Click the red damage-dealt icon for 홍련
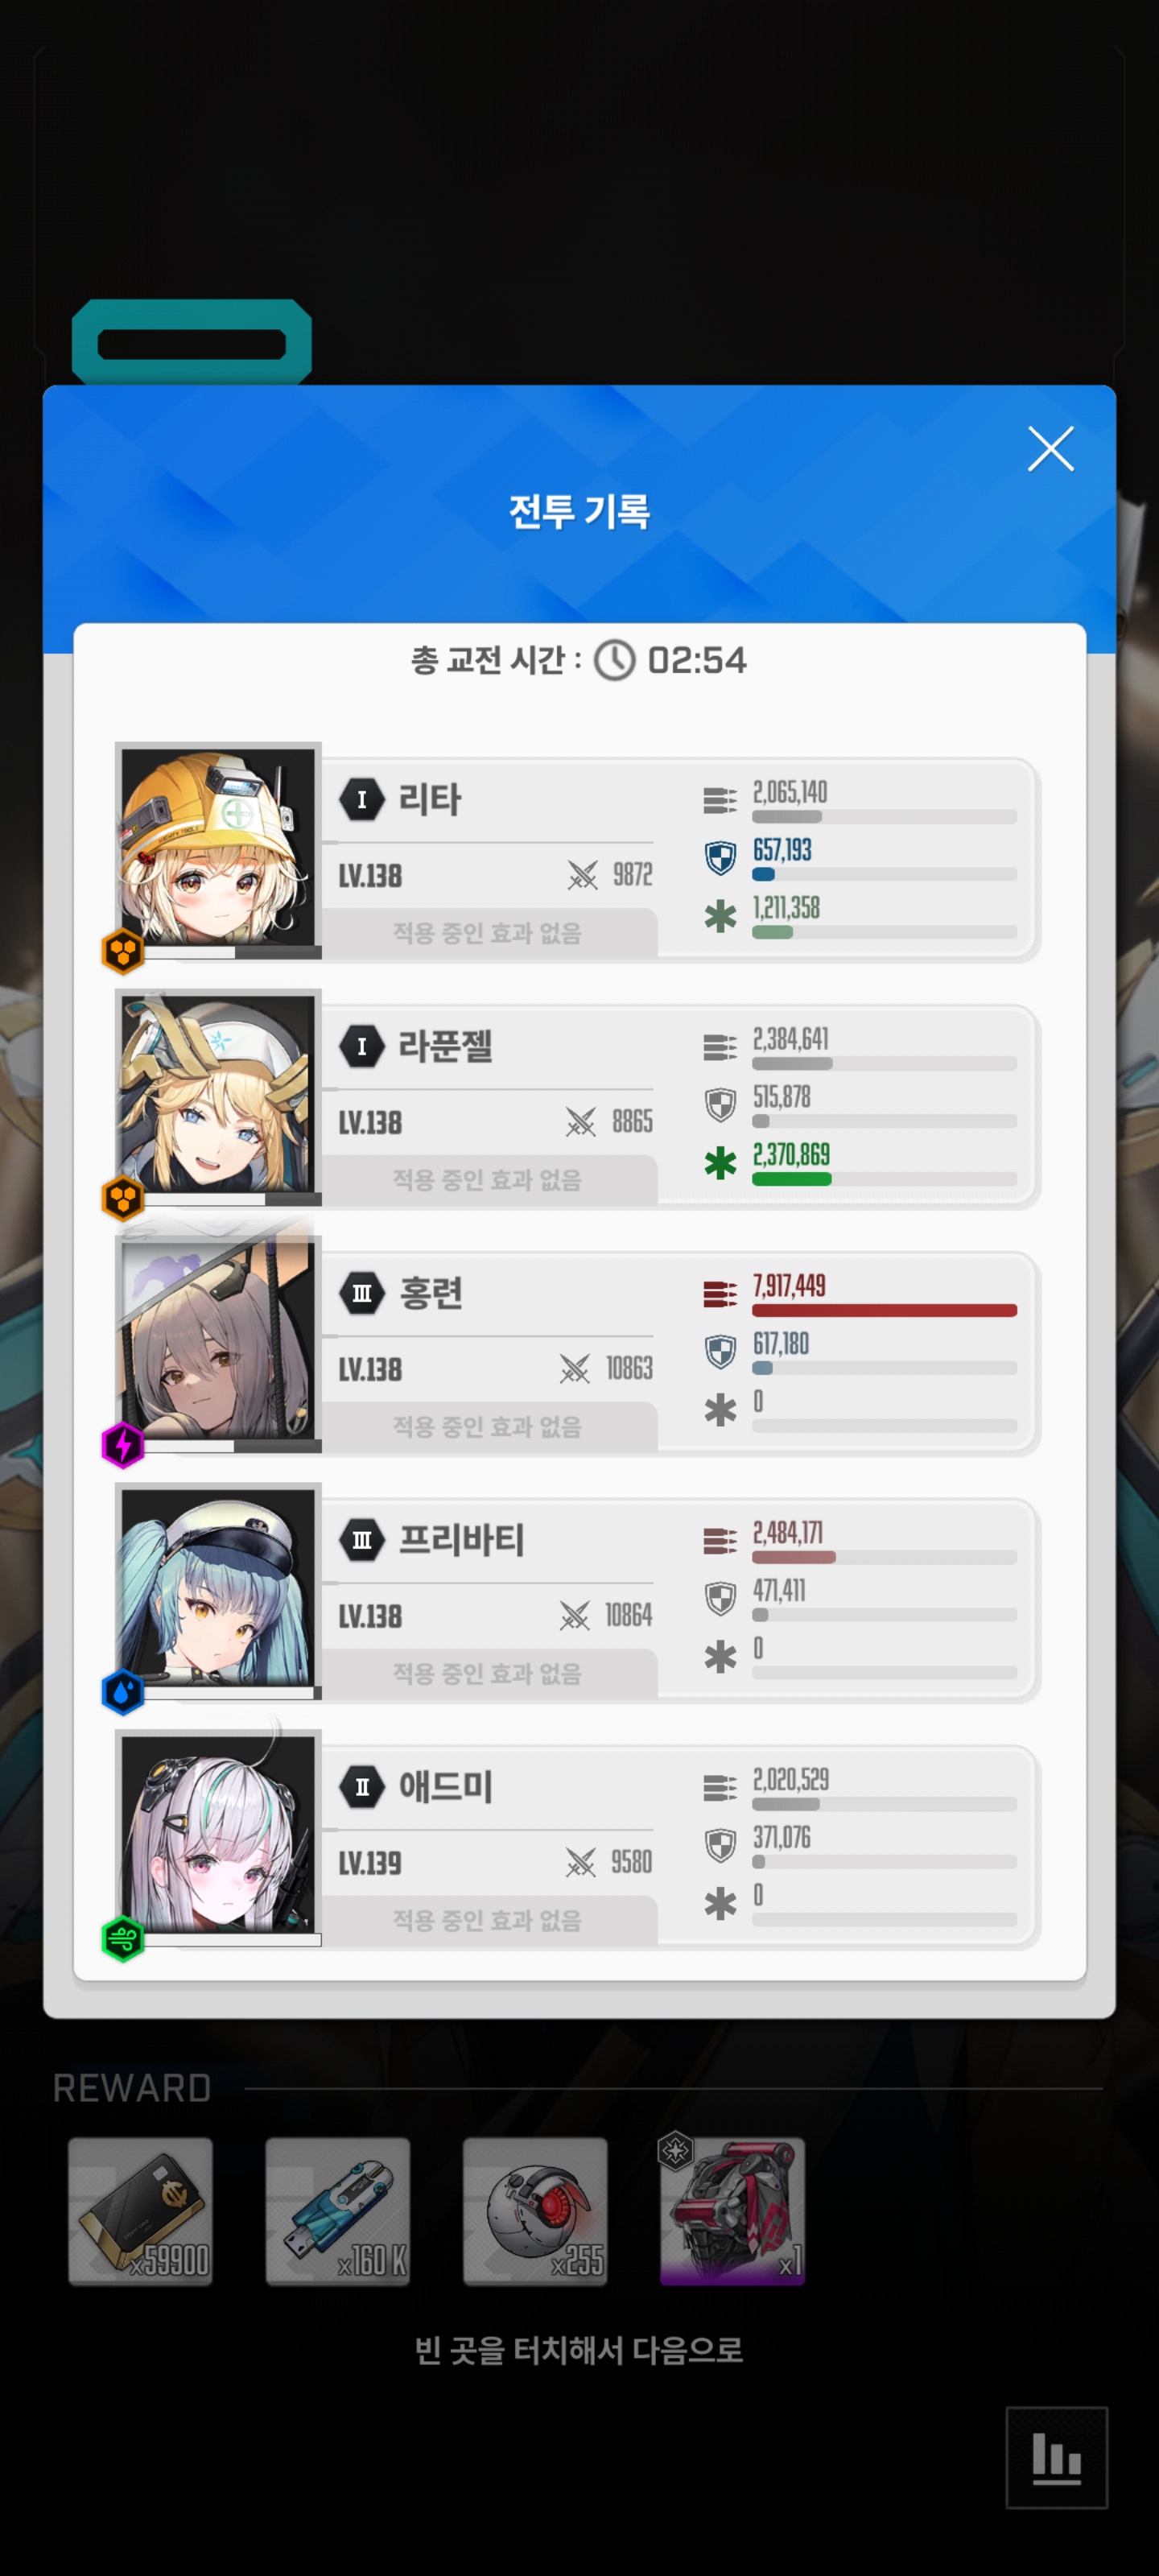 [x=720, y=1294]
